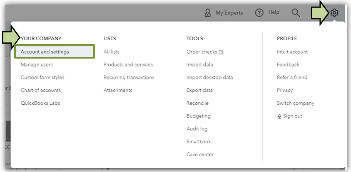Click Feedback in Profile
Viewport: 351px width, 172px height.
click(288, 64)
